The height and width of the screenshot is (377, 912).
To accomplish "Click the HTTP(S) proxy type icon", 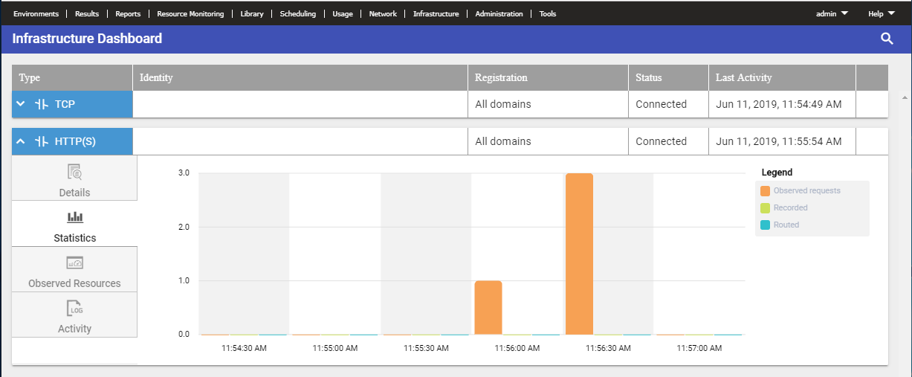I will 42,141.
